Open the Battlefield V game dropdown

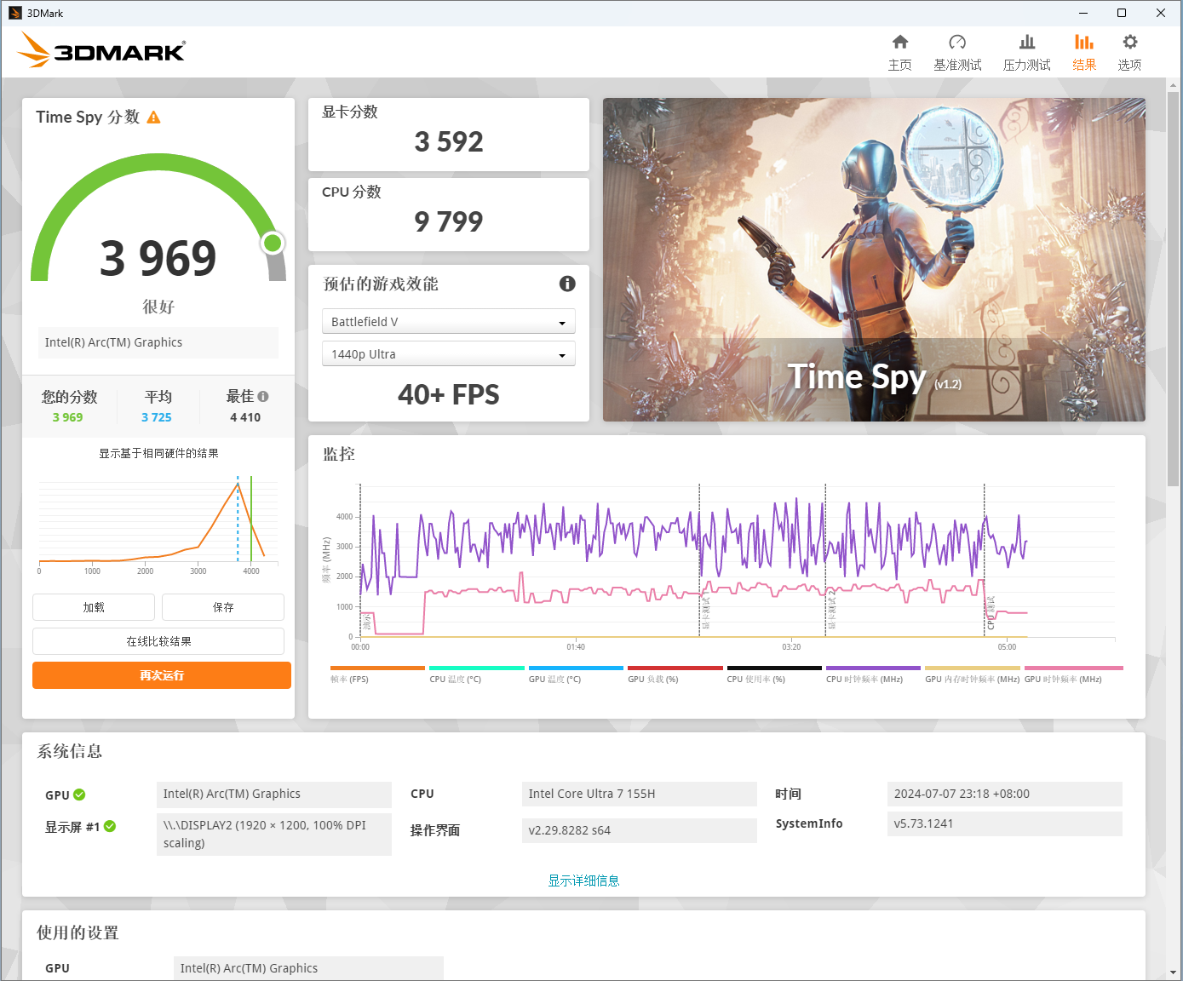coord(449,321)
